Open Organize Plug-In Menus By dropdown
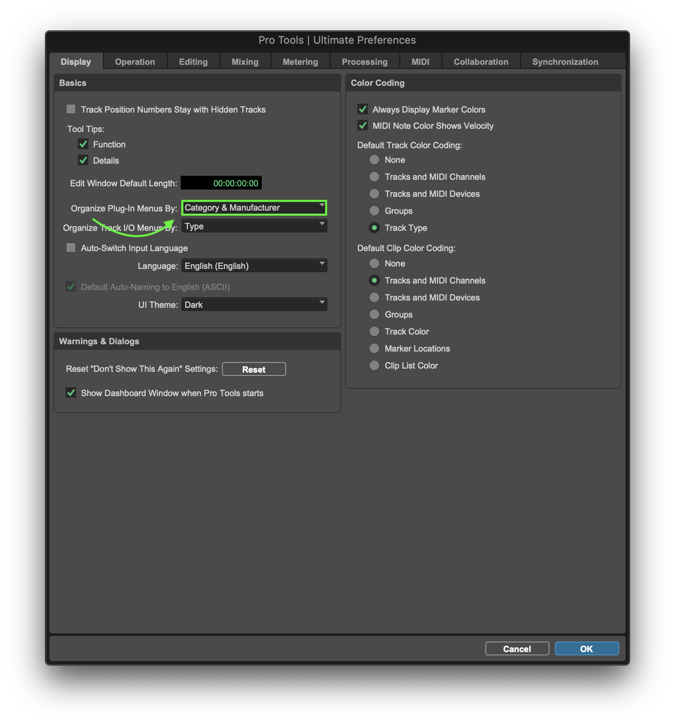Screen dimensions: 675x725 pos(254,208)
